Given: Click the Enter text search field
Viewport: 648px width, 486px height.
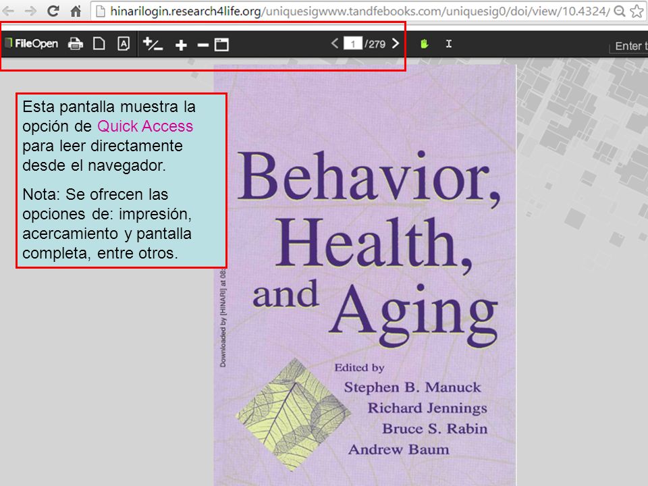Looking at the screenshot, I should 628,46.
